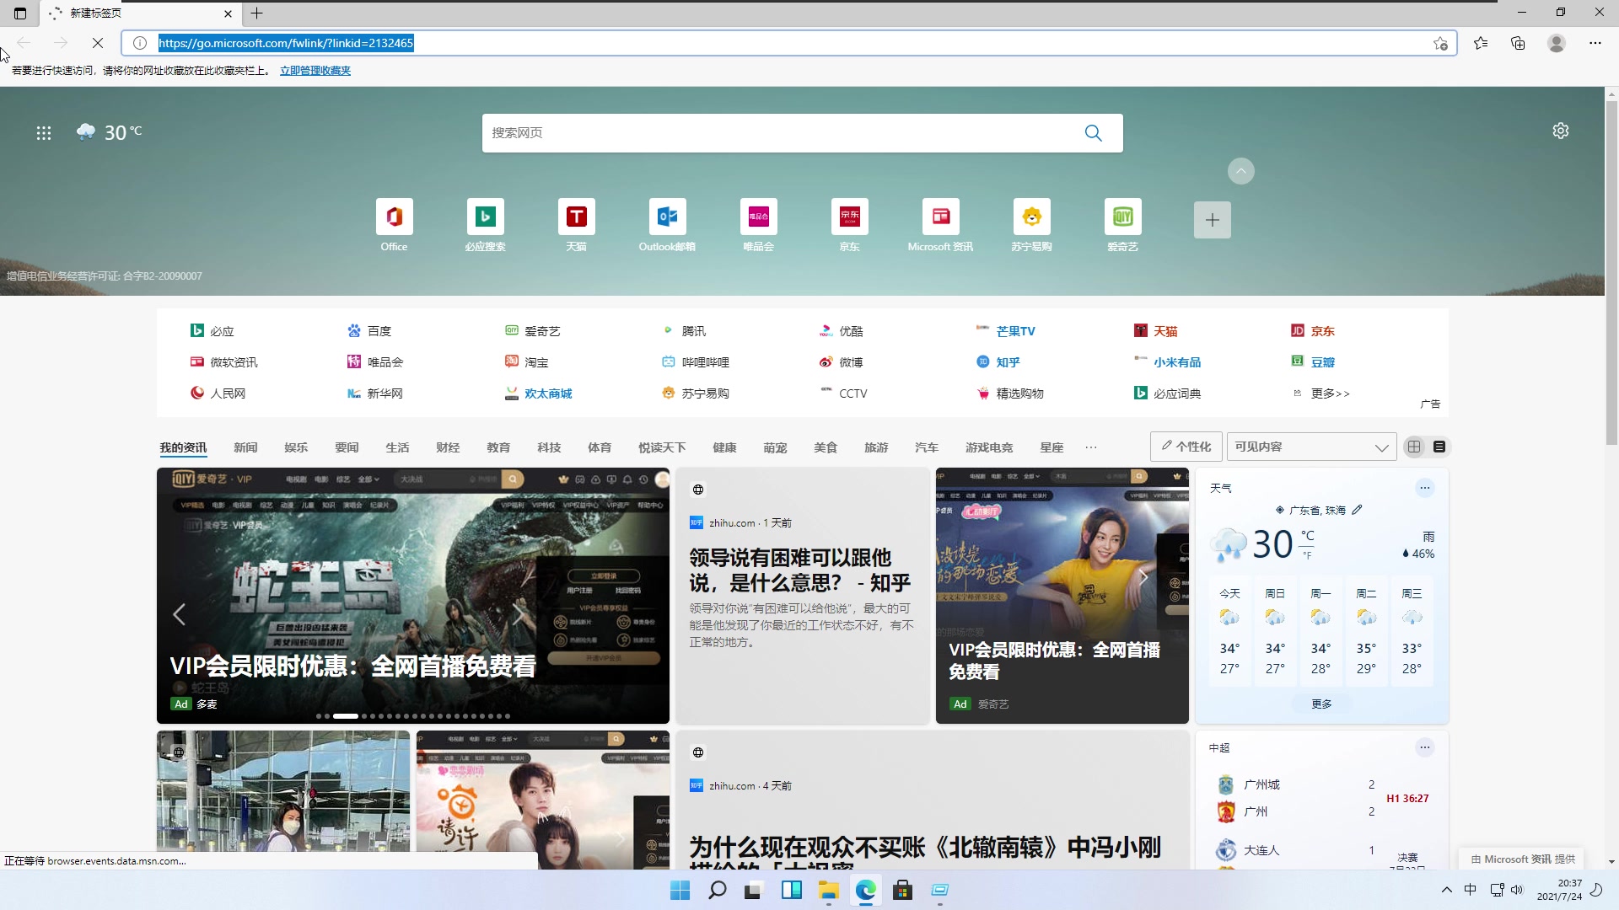Viewport: 1619px width, 910px height.
Task: Switch news feed to list layout
Action: pos(1439,447)
